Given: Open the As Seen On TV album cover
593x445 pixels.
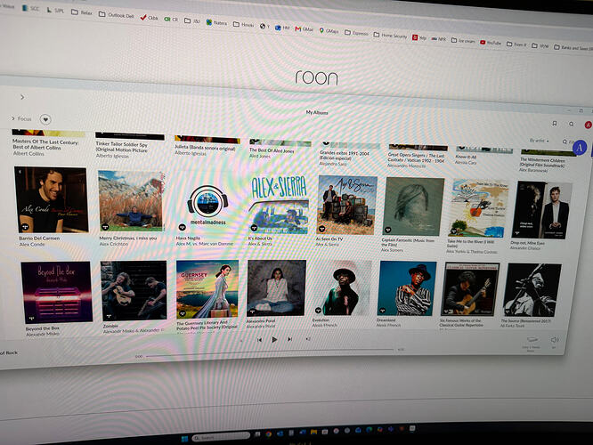Looking at the screenshot, I should tap(347, 206).
